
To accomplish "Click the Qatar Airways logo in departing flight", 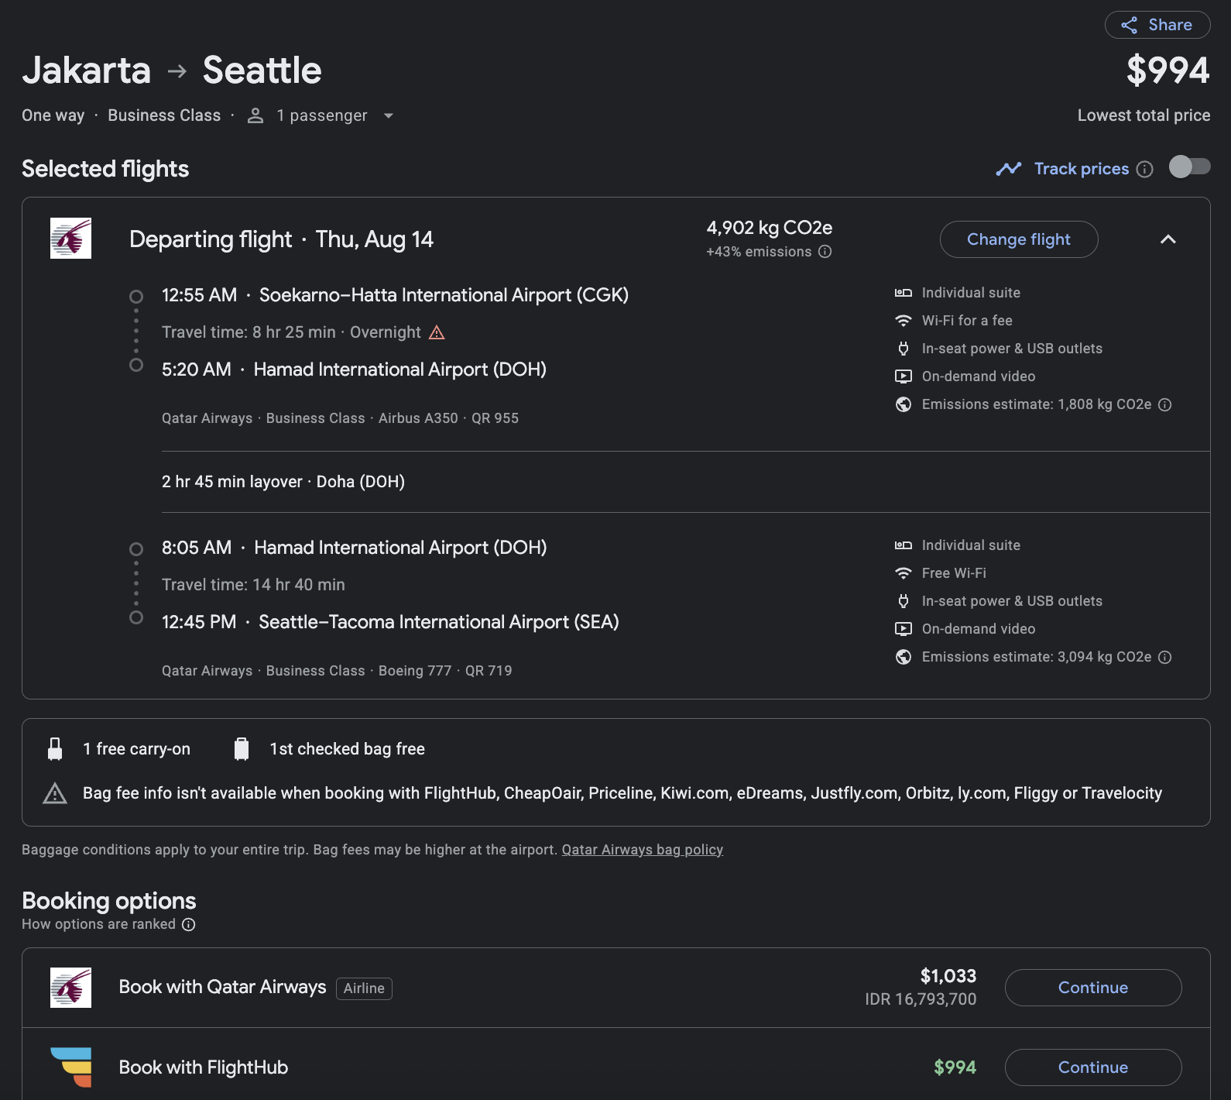I will coord(70,238).
